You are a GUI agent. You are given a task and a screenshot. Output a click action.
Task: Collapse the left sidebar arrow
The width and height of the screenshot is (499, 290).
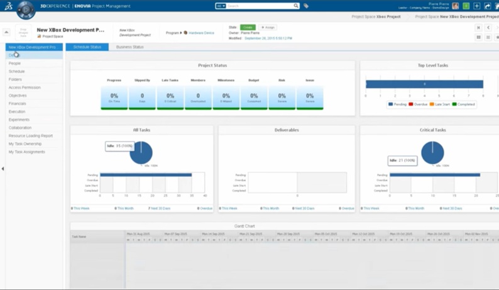3,169
